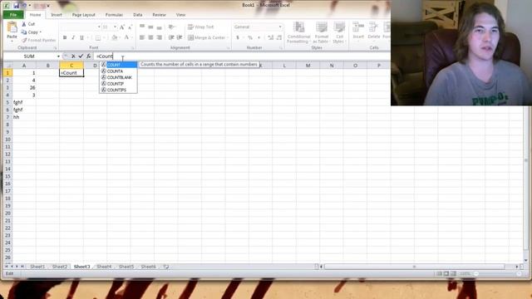Open the General number format dropdown
This screenshot has width=532, height=299.
pyautogui.click(x=280, y=27)
